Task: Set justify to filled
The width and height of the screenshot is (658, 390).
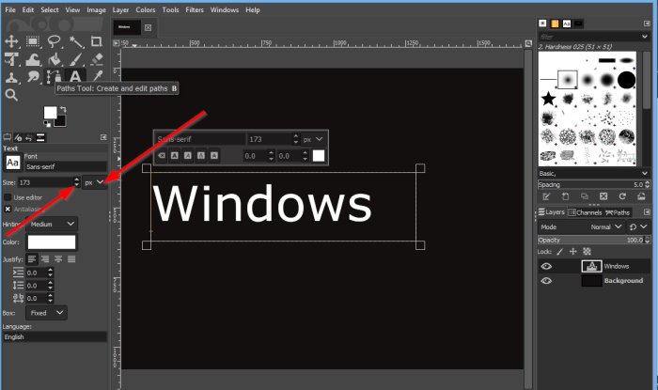Action: (71, 259)
